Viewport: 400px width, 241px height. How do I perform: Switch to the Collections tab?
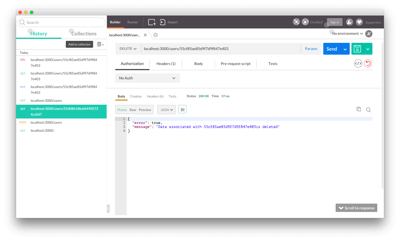pos(84,34)
